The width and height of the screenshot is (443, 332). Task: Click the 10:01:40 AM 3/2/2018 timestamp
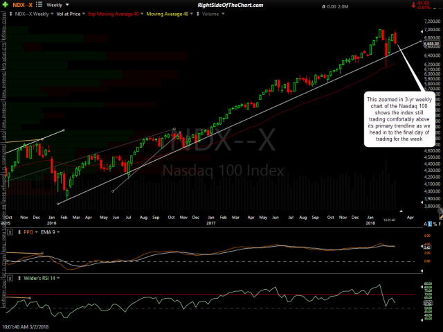coord(25,327)
